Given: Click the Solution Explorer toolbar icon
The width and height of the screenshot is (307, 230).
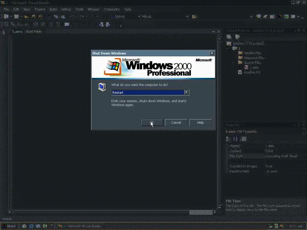Looking at the screenshot, I should click(x=258, y=17).
